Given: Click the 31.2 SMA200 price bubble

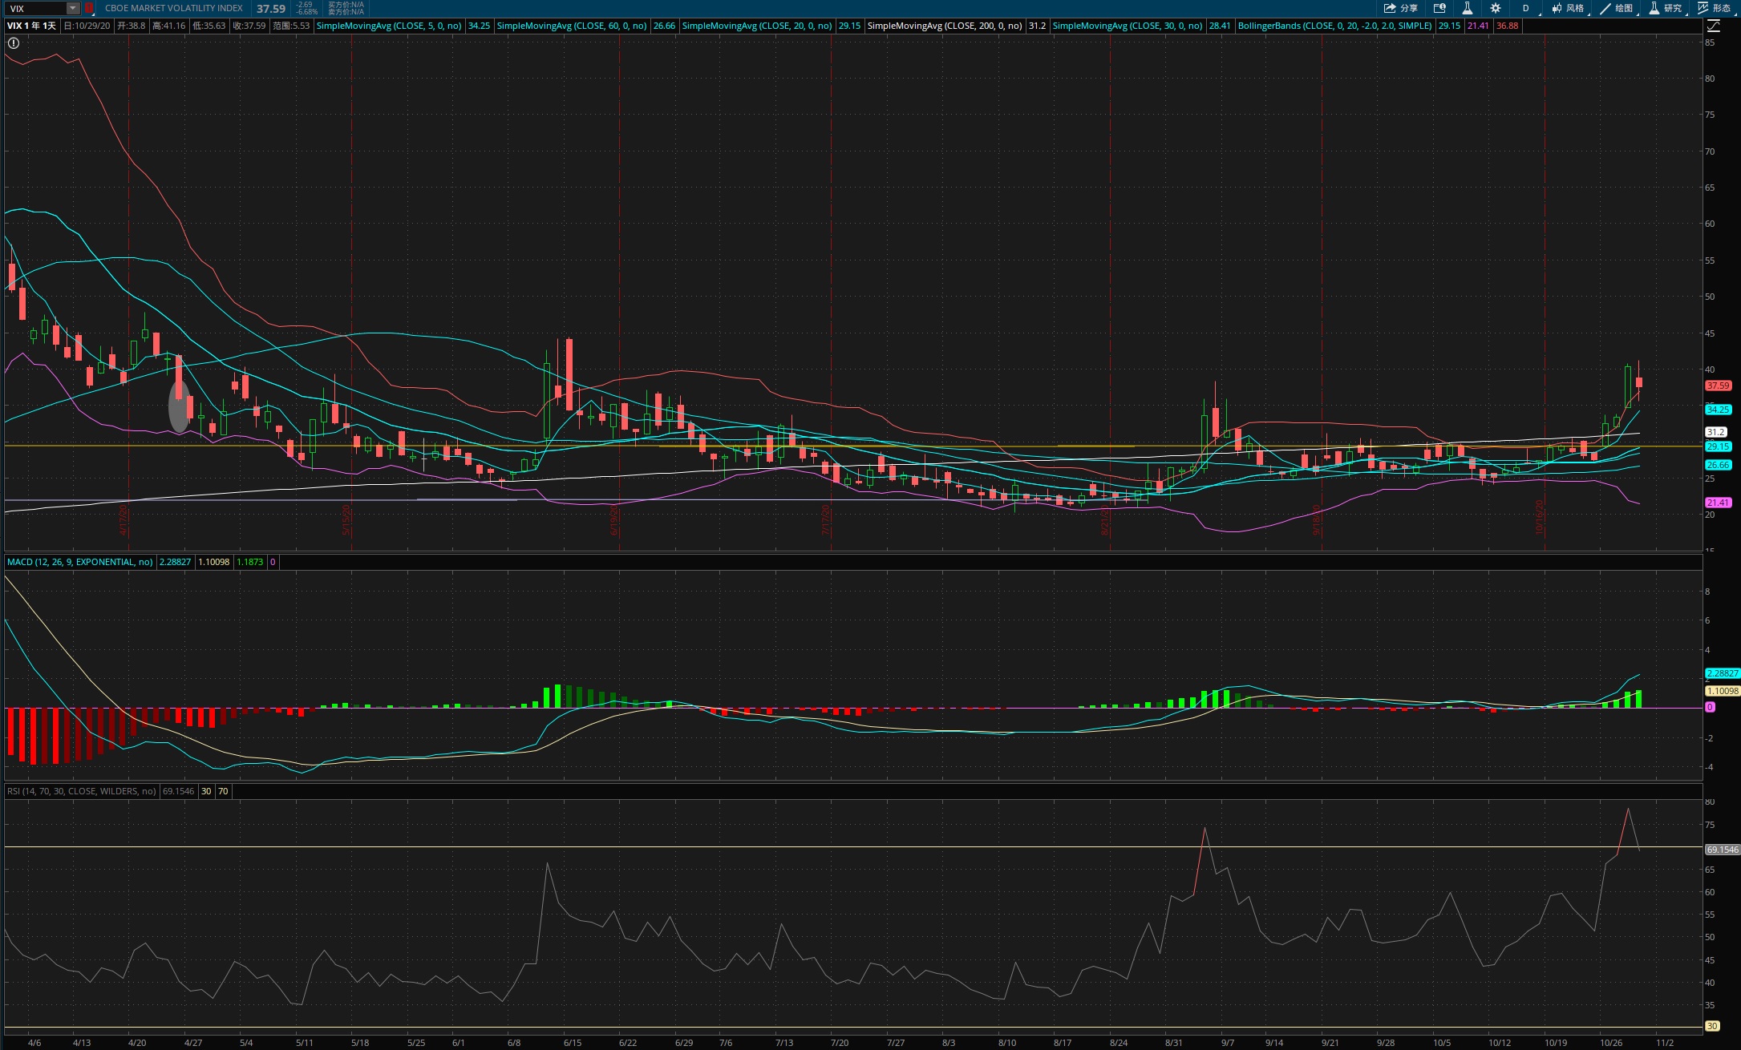Looking at the screenshot, I should [x=1715, y=432].
